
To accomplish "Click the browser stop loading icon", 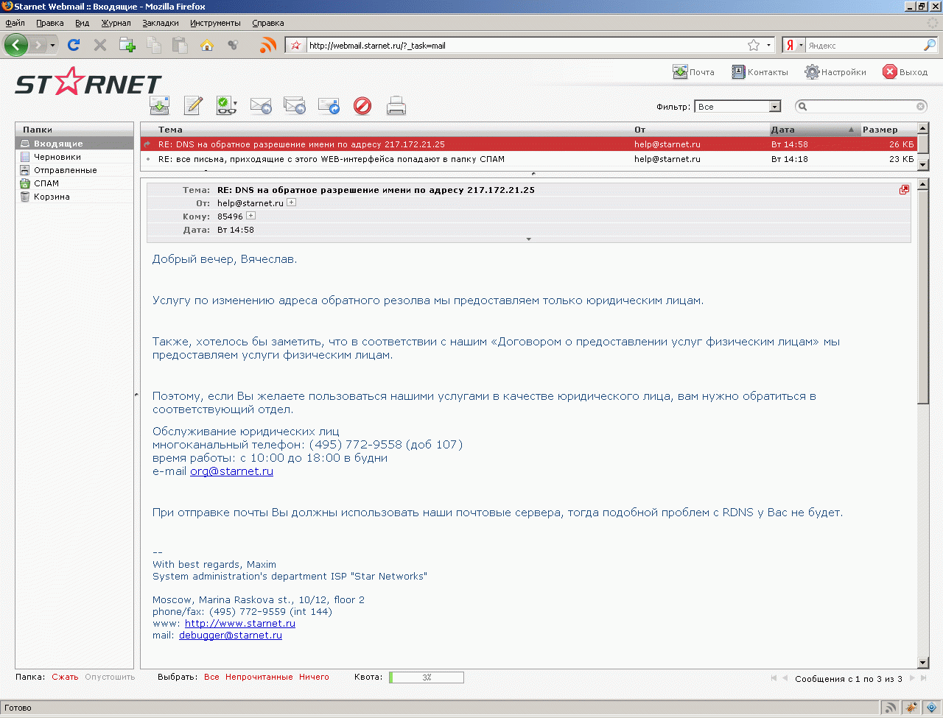I will 100,45.
